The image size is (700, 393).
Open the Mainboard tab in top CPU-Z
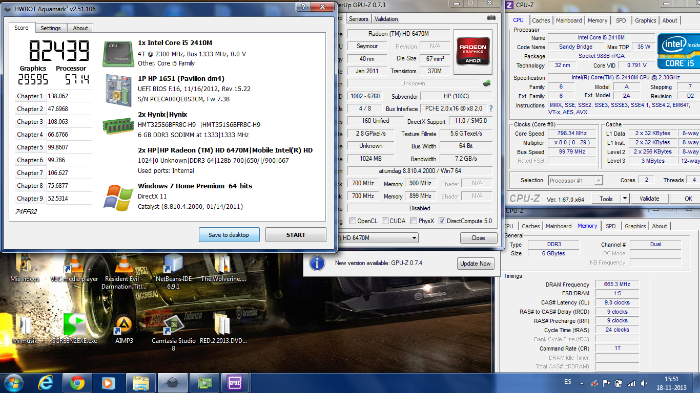click(569, 20)
